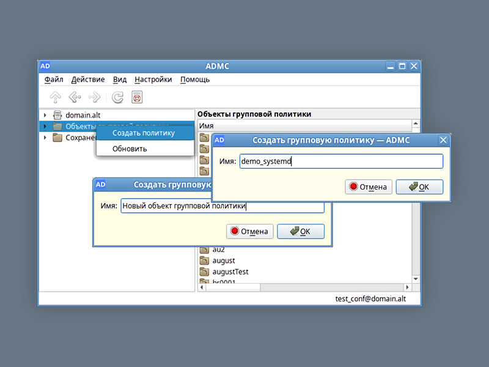Click the forward navigation arrow in the toolbar
The image size is (489, 367).
[95, 97]
